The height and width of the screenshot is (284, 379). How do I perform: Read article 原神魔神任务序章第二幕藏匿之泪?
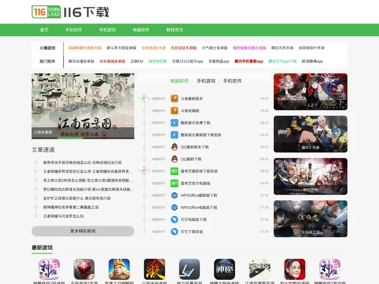coord(71,207)
